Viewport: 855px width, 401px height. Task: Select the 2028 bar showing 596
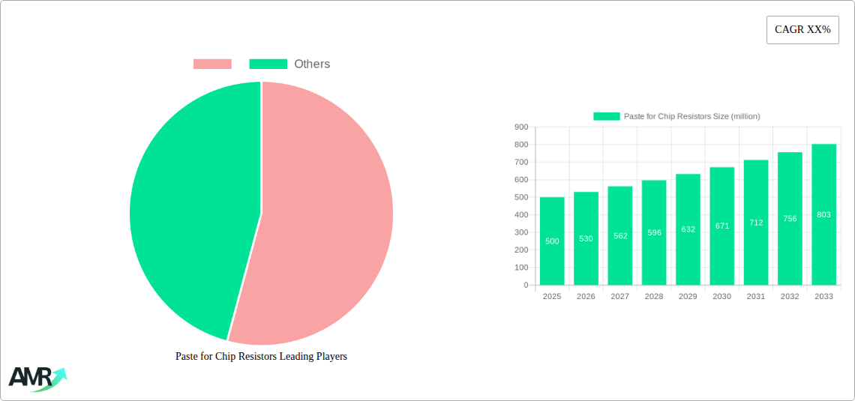coord(654,232)
